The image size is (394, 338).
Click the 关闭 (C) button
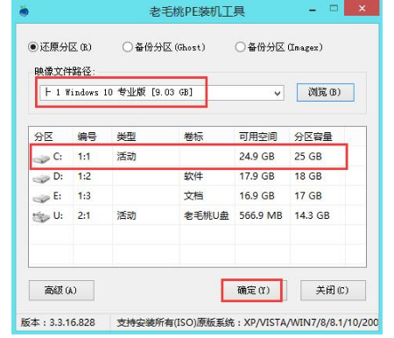[x=333, y=290]
